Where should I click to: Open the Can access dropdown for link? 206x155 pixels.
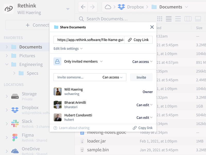142,61
